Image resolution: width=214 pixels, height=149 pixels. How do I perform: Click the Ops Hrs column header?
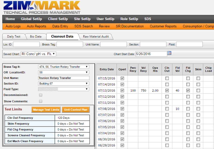(x=155, y=69)
